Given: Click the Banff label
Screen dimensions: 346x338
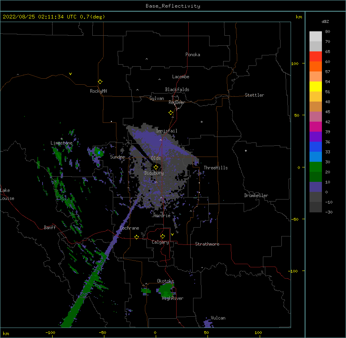Looking at the screenshot, I should (50, 228).
